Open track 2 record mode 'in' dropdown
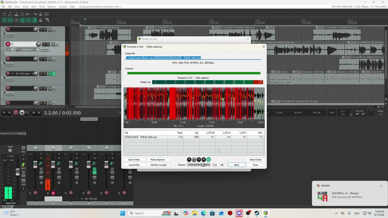The height and width of the screenshot is (218, 388). (x=10, y=49)
